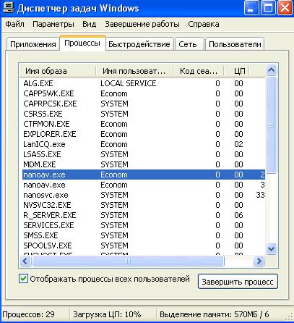Viewport: 294px width, 323px height.
Task: Minimize the Task Manager window
Action: (251, 8)
